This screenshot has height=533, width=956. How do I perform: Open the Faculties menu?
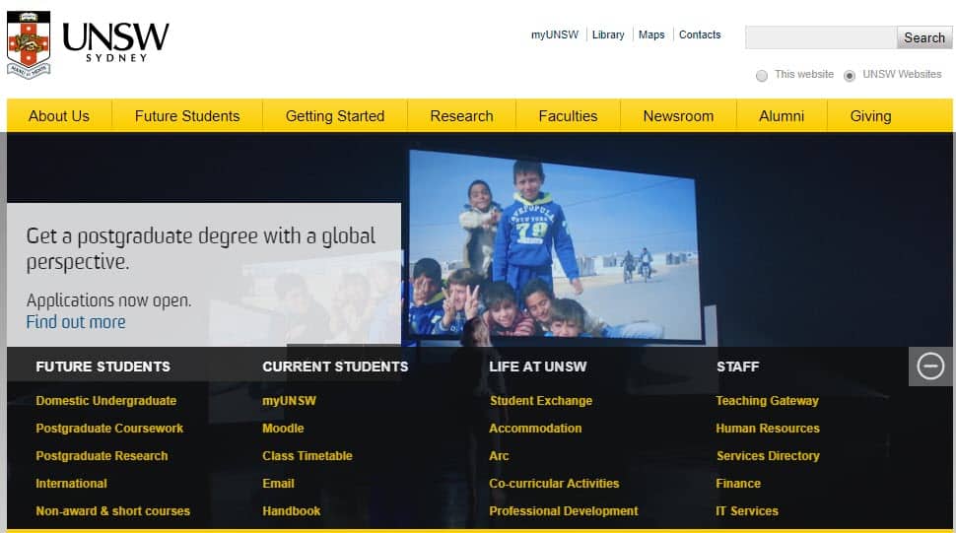[x=569, y=115]
